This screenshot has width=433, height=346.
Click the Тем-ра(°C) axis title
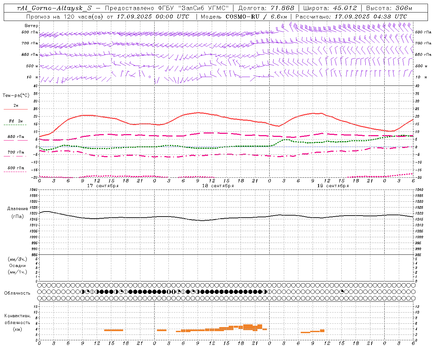coord(16,96)
